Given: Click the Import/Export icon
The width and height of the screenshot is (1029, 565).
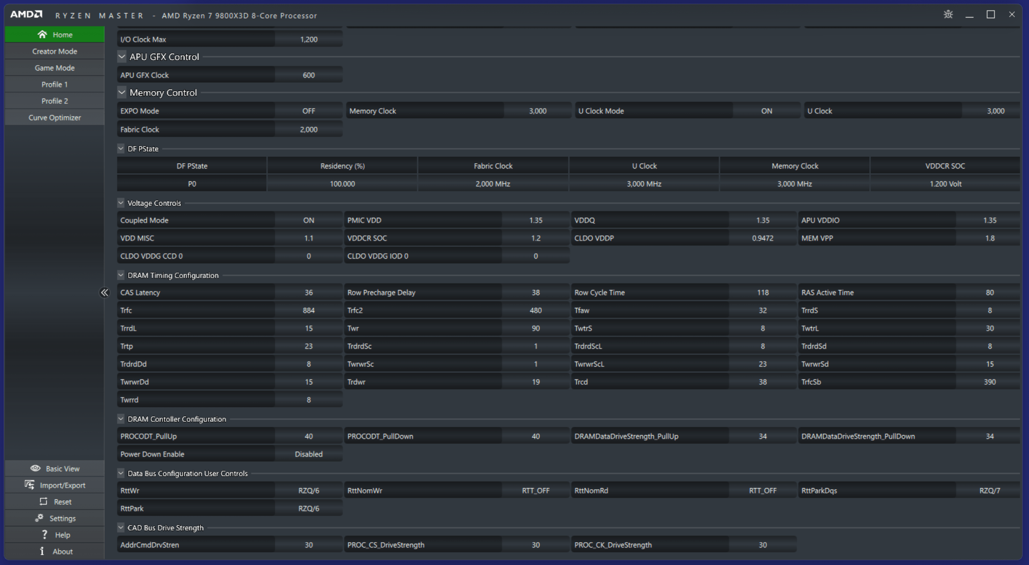Looking at the screenshot, I should tap(29, 485).
